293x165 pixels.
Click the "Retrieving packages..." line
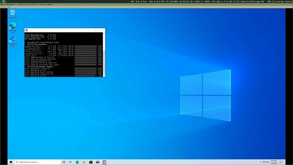point(38,44)
